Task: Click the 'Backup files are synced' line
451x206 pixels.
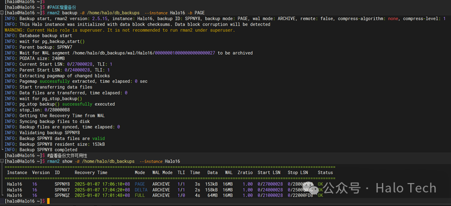Action: coord(69,127)
